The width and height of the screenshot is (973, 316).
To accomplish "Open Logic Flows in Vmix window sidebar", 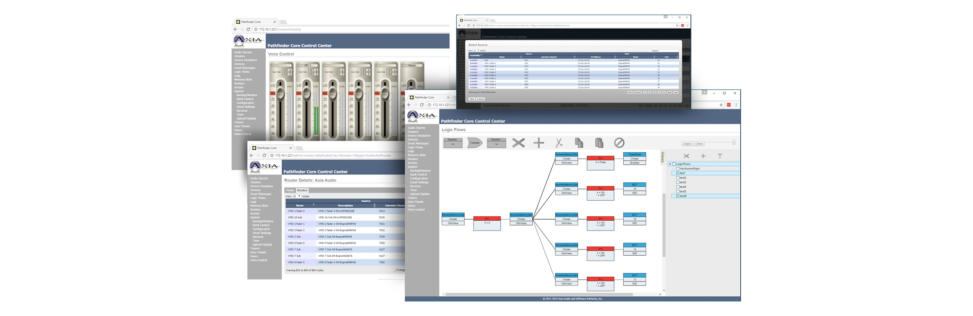I will (242, 72).
